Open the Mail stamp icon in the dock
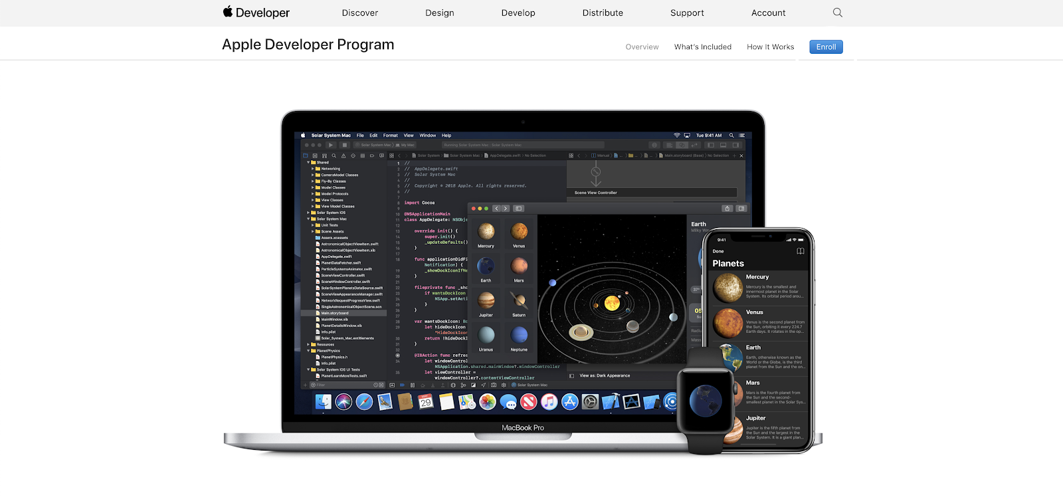The image size is (1063, 499). [385, 401]
